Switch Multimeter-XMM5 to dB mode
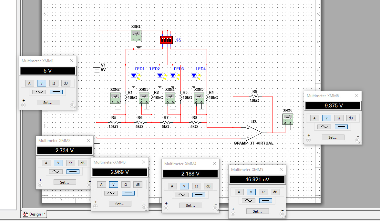380x221 pixels. (x=275, y=192)
